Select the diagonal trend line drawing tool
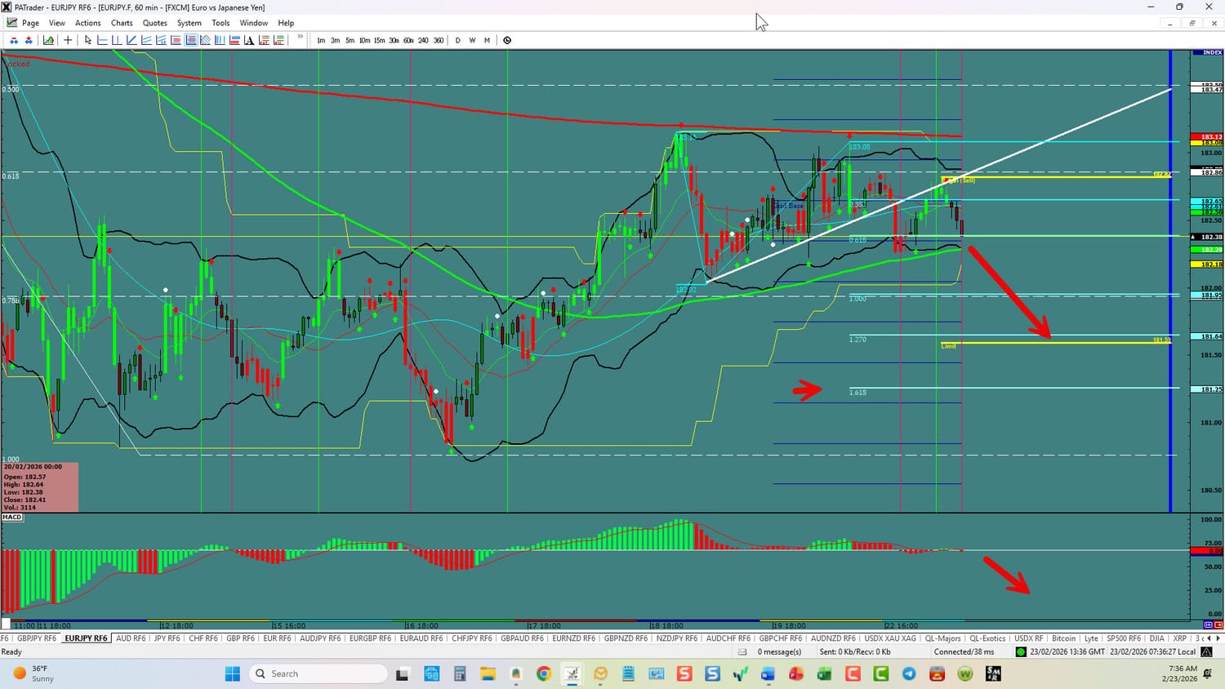 click(131, 40)
